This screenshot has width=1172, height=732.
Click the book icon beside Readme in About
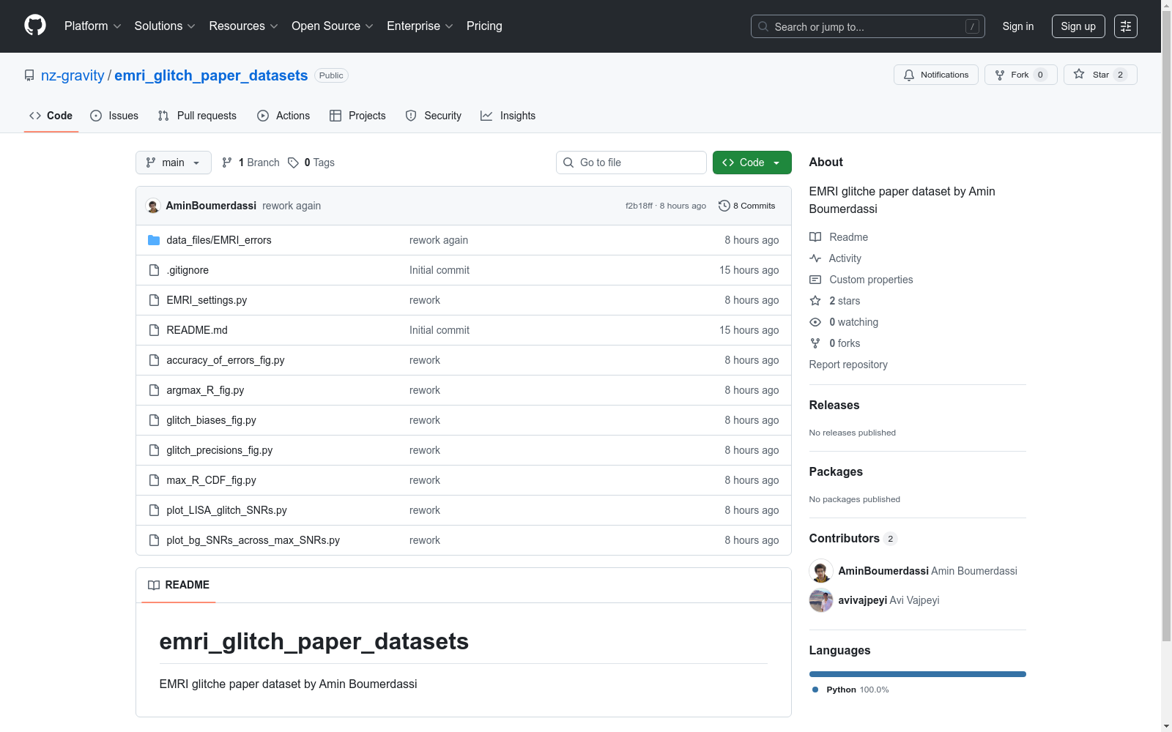coord(815,237)
